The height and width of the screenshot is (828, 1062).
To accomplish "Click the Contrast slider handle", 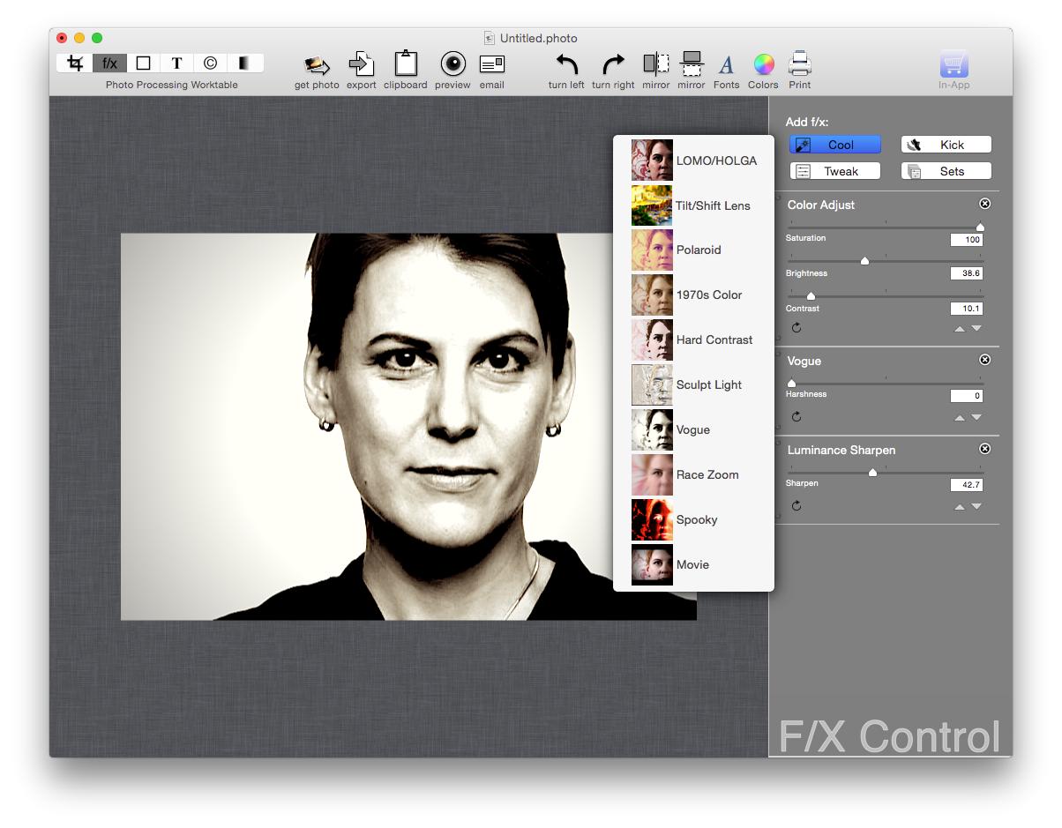I will [811, 296].
